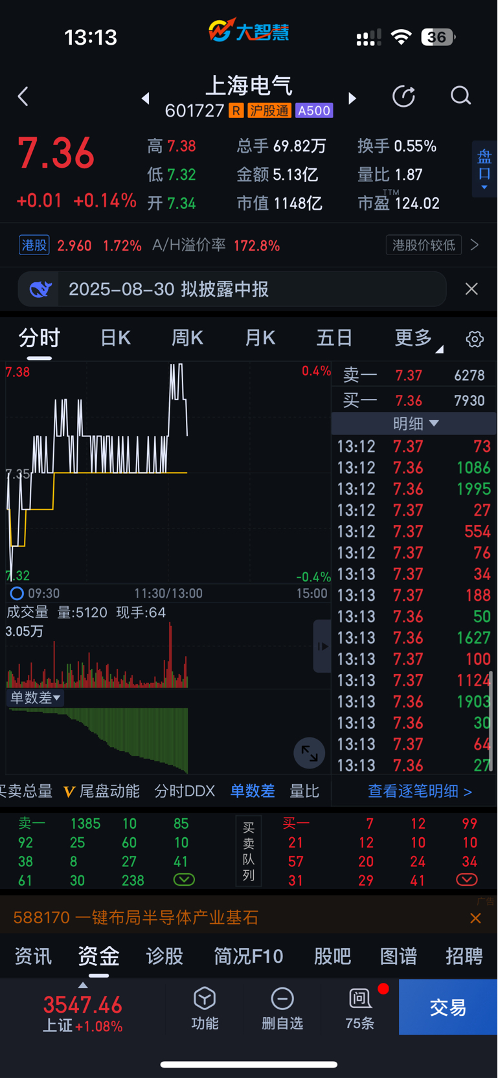This screenshot has width=498, height=1078.
Task: Open 港股价较低 chevron
Action: click(475, 245)
